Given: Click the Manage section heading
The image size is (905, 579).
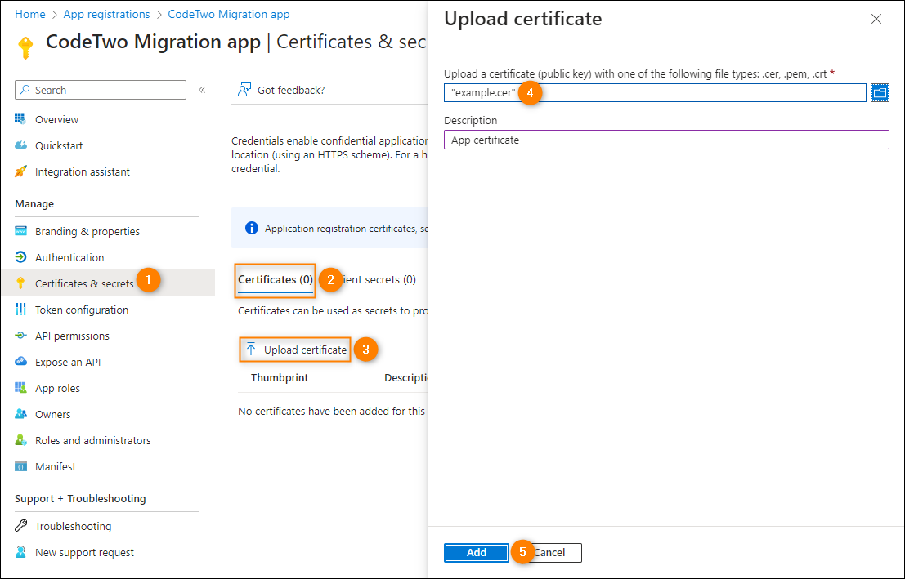Looking at the screenshot, I should pyautogui.click(x=34, y=203).
